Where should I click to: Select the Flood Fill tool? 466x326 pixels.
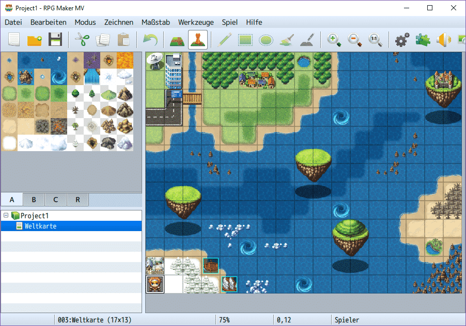[x=287, y=39]
